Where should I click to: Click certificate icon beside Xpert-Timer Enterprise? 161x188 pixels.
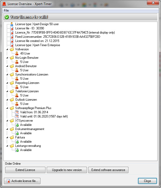12,45
